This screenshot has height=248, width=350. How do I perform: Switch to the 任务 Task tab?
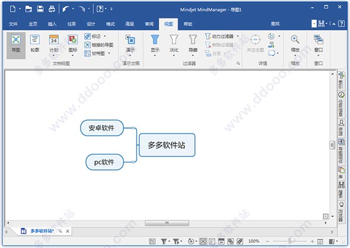72,24
